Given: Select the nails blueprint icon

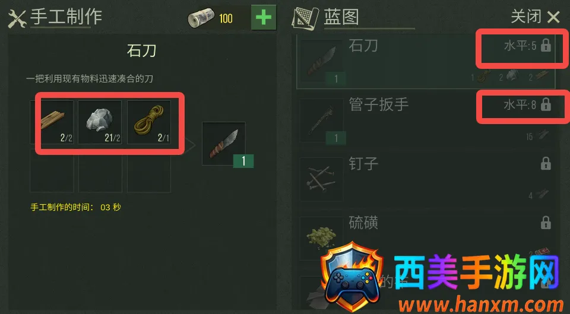Looking at the screenshot, I should 322,179.
